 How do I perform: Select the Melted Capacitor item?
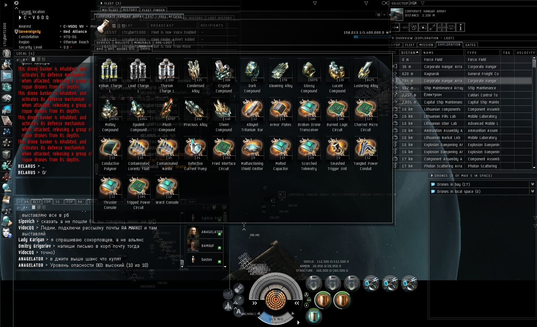(x=280, y=154)
